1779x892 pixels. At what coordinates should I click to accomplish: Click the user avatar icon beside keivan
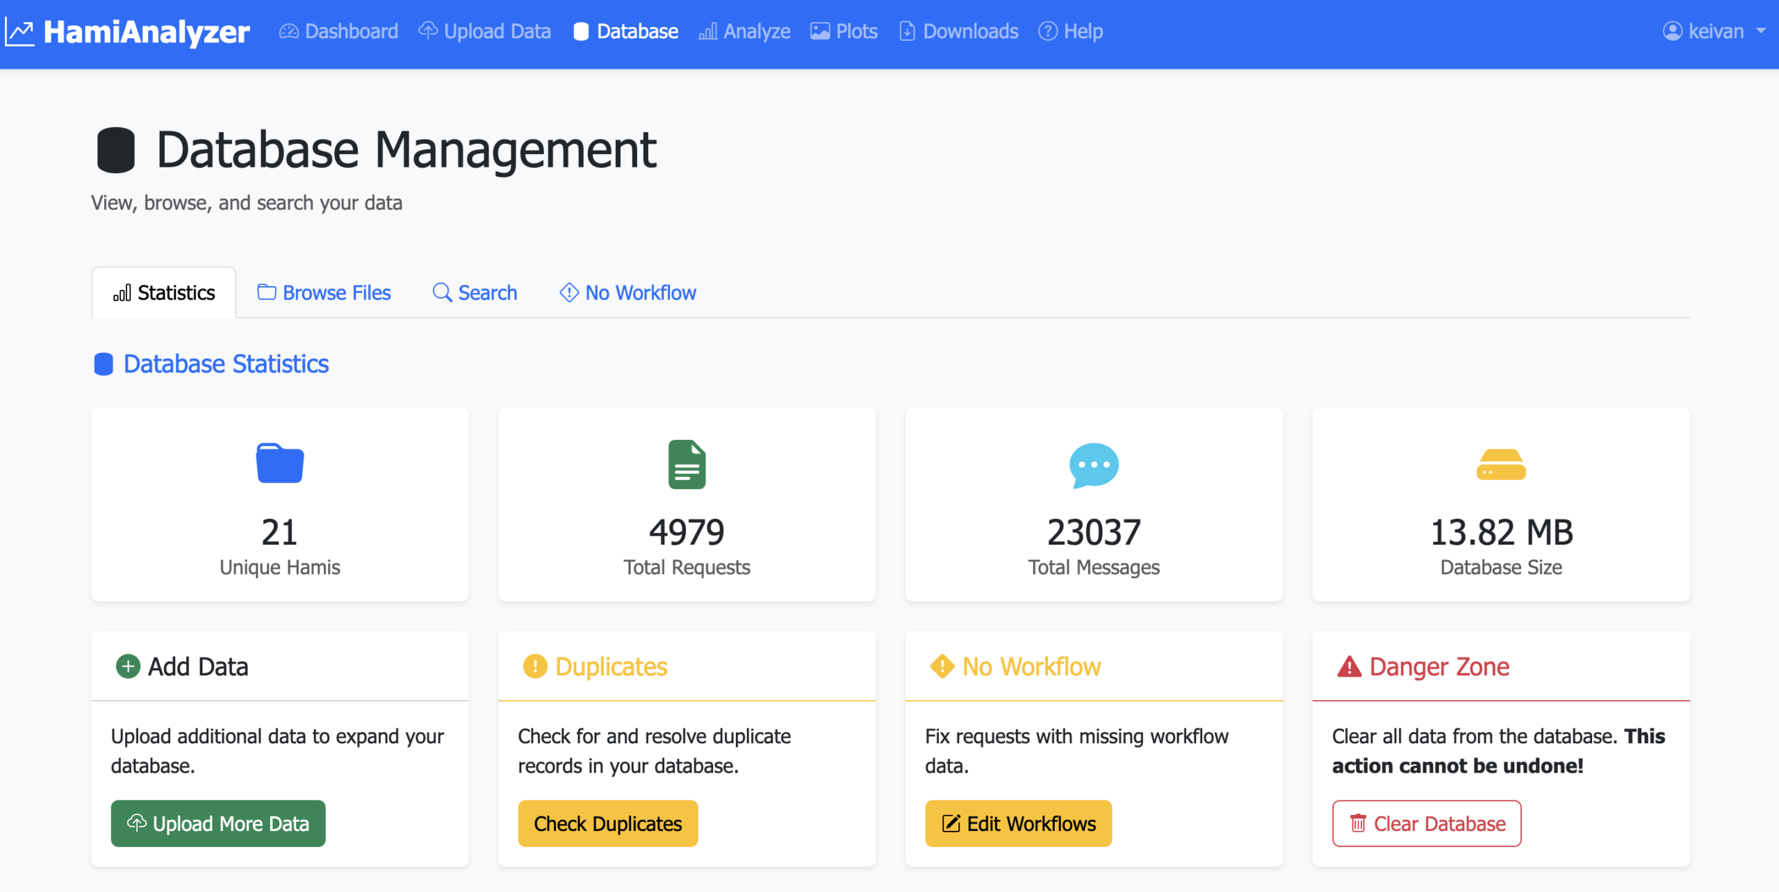(1672, 31)
